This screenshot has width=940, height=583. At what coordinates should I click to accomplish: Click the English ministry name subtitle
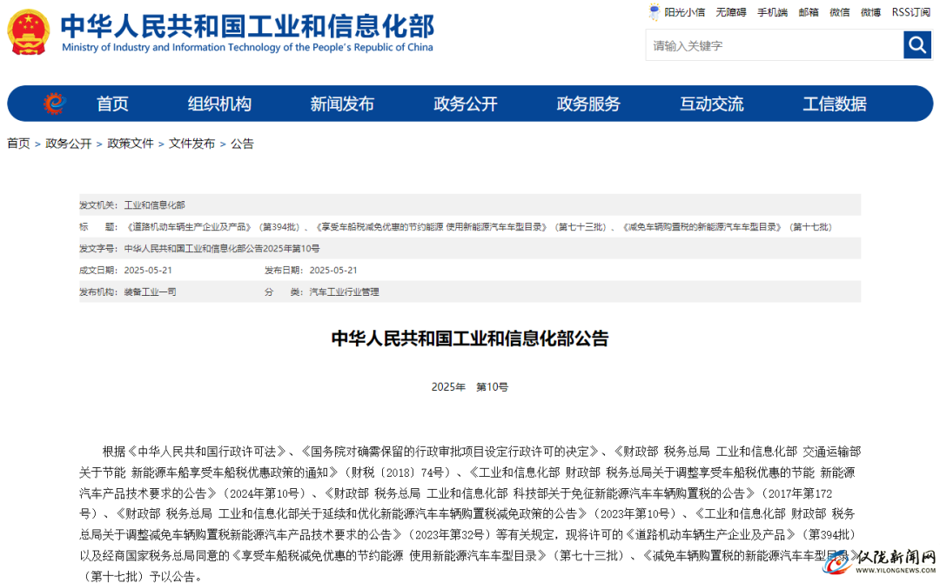247,47
